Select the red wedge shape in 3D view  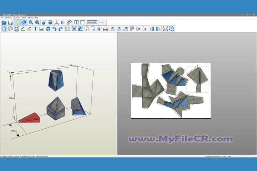point(30,118)
